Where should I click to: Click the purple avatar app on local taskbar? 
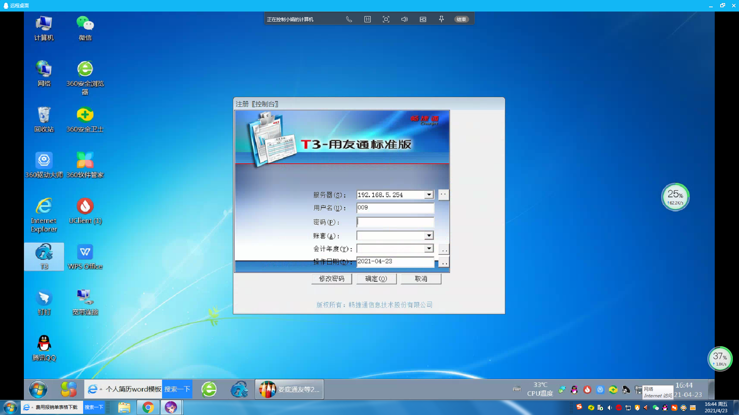click(171, 407)
